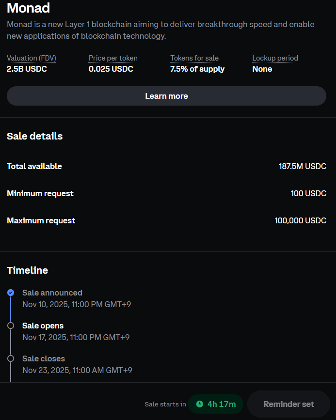Viewport: 336px width, 420px height.
Task: Click the Sale opens label
Action: click(x=43, y=326)
